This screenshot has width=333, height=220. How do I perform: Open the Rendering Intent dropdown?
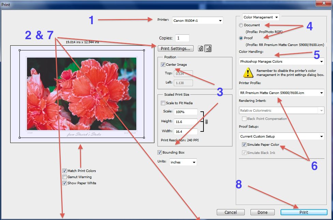click(x=282, y=111)
